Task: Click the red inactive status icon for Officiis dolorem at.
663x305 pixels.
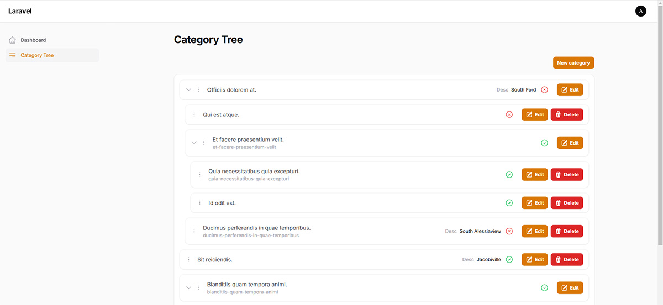Action: (544, 90)
